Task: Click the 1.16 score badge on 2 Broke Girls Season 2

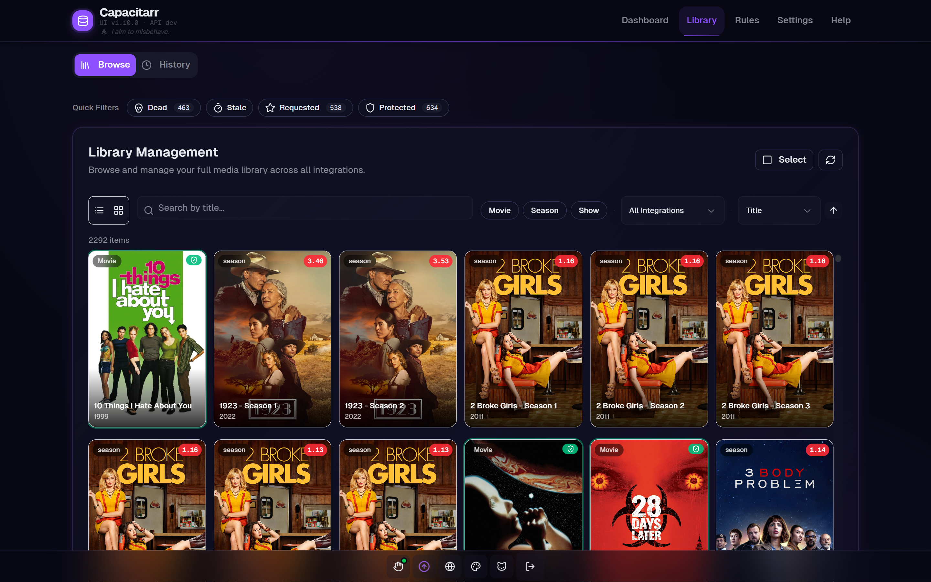Action: [692, 261]
